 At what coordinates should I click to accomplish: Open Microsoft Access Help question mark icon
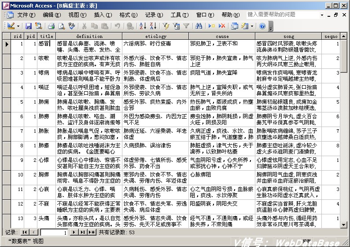tap(262, 26)
